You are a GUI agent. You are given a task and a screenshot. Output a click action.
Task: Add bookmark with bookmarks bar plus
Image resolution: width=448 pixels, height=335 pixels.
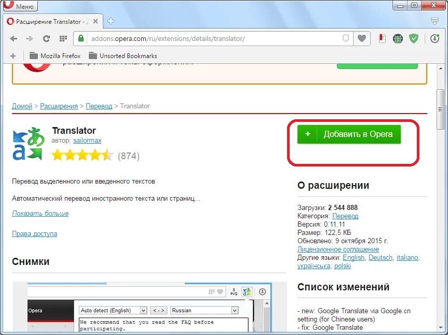click(13, 56)
